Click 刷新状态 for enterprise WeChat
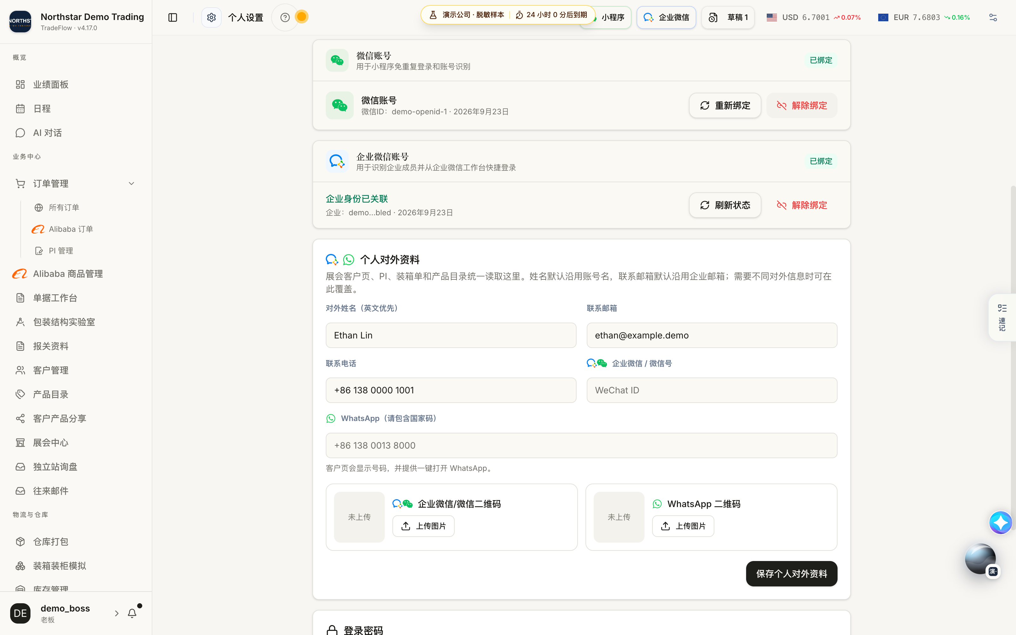Viewport: 1016px width, 635px height. [725, 205]
